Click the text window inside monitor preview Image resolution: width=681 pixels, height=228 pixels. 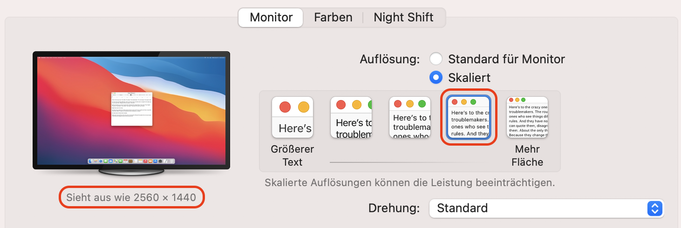point(132,108)
